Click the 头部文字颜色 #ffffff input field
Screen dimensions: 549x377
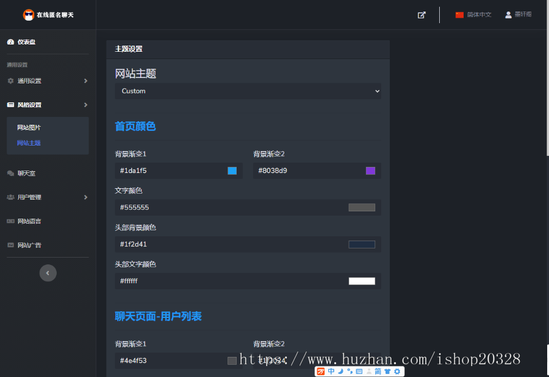point(248,281)
